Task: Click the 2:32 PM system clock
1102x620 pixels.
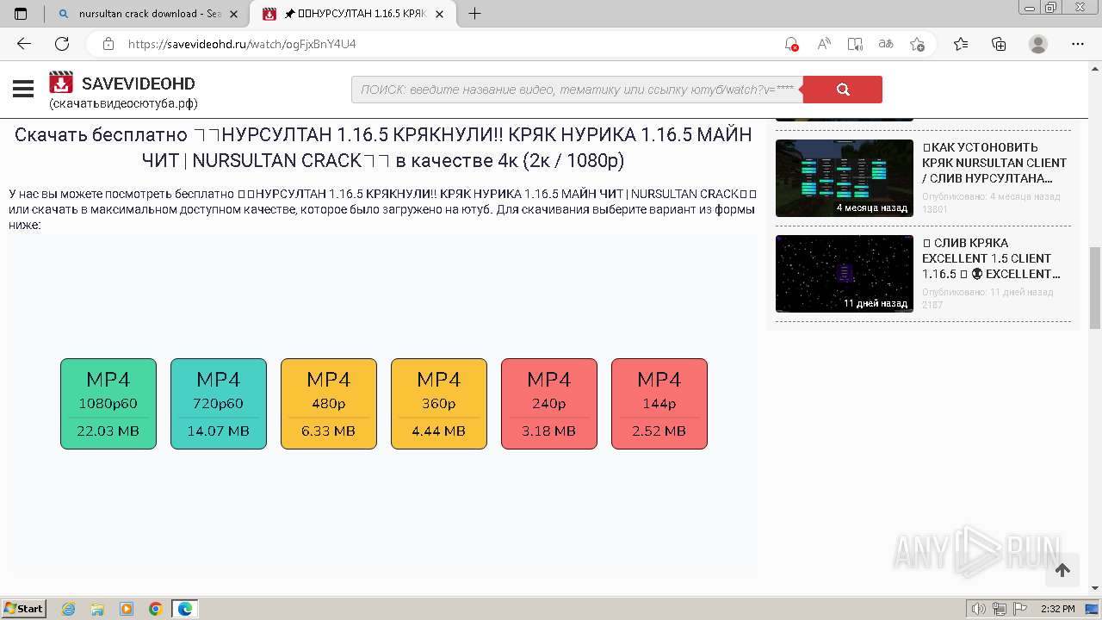Action: click(1057, 609)
